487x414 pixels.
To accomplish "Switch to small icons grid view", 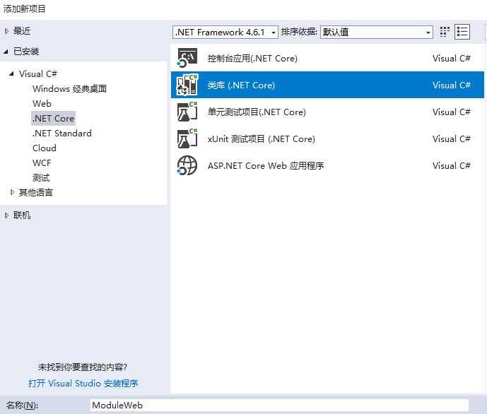I will 445,32.
